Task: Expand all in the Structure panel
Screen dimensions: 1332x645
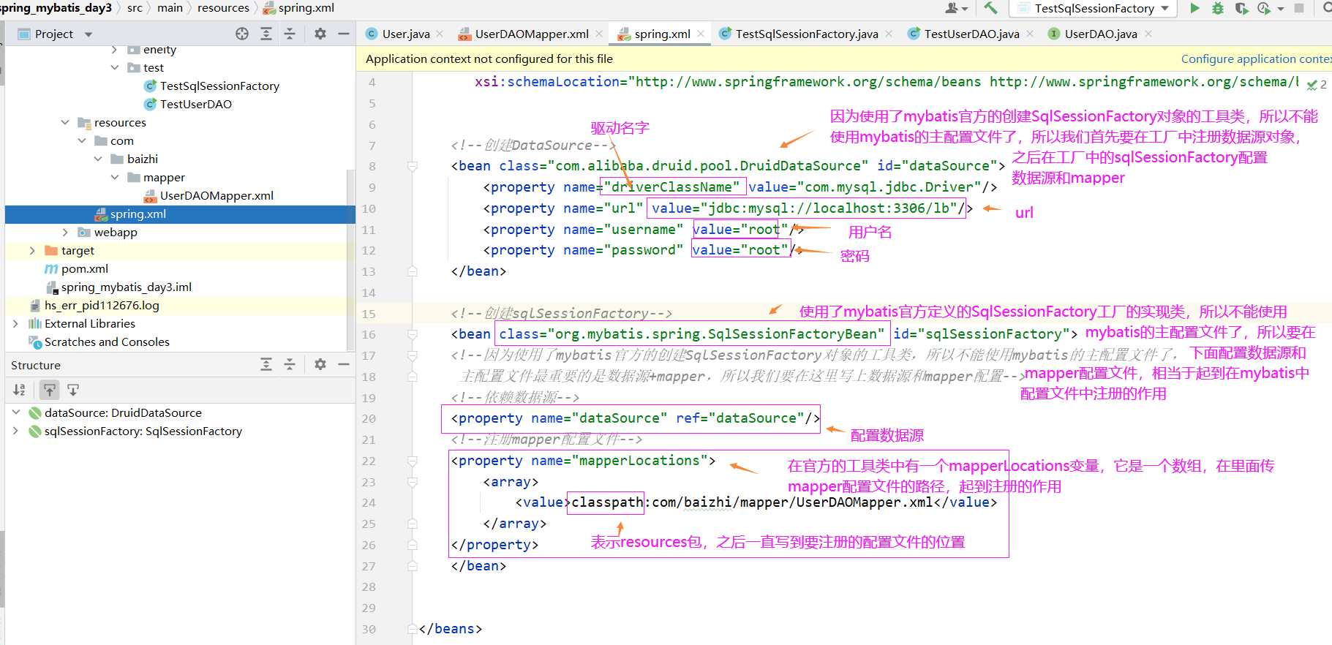Action: coord(266,364)
